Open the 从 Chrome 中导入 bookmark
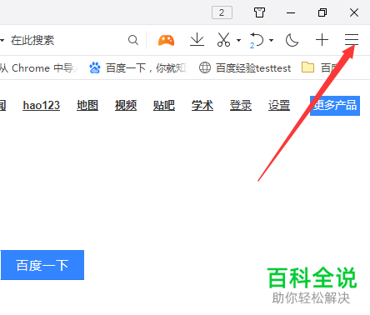370x315 pixels. (39, 68)
